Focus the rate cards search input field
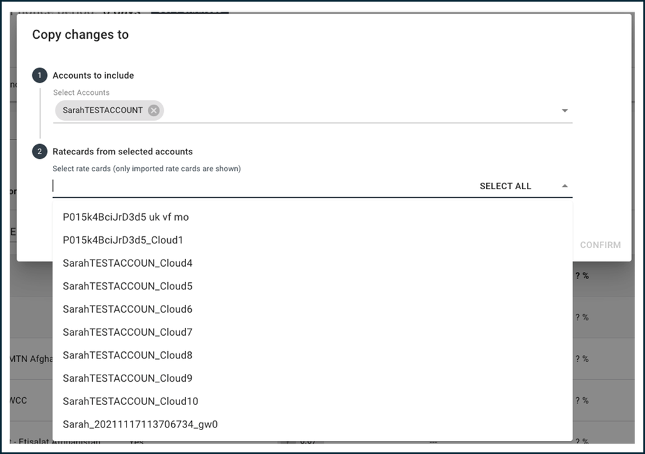 pyautogui.click(x=263, y=186)
